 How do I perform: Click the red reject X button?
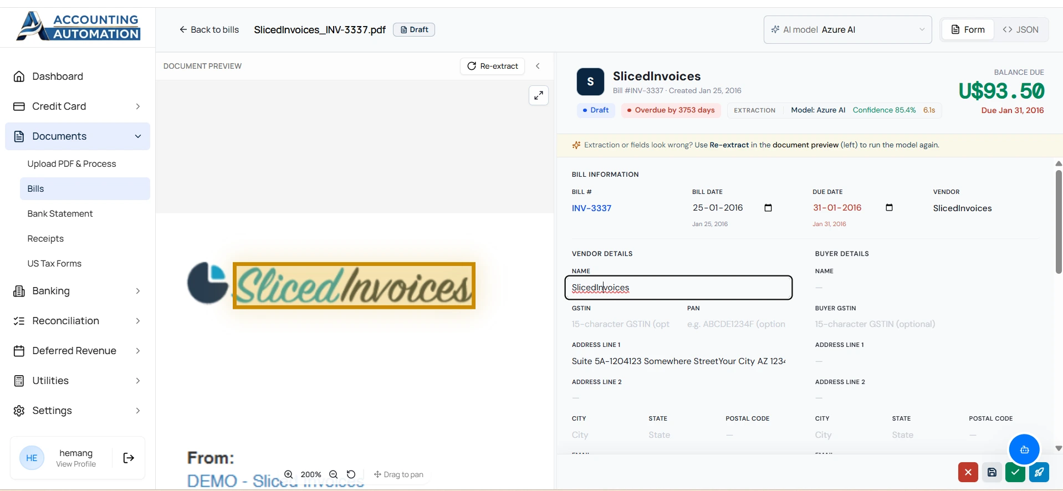[x=968, y=472]
